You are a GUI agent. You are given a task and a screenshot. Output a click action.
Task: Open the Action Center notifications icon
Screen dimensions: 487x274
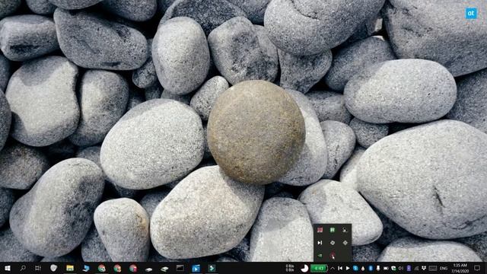pos(477,268)
